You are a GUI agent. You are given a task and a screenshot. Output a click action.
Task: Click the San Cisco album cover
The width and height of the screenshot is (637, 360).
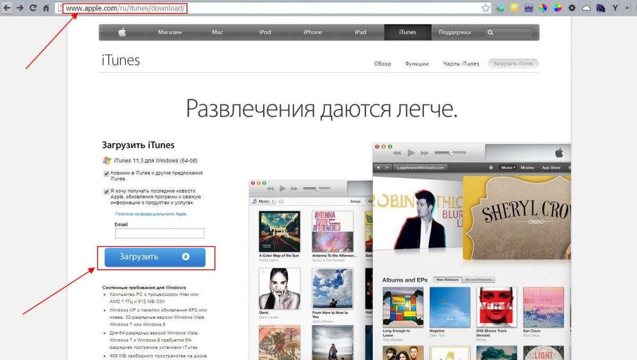click(544, 308)
